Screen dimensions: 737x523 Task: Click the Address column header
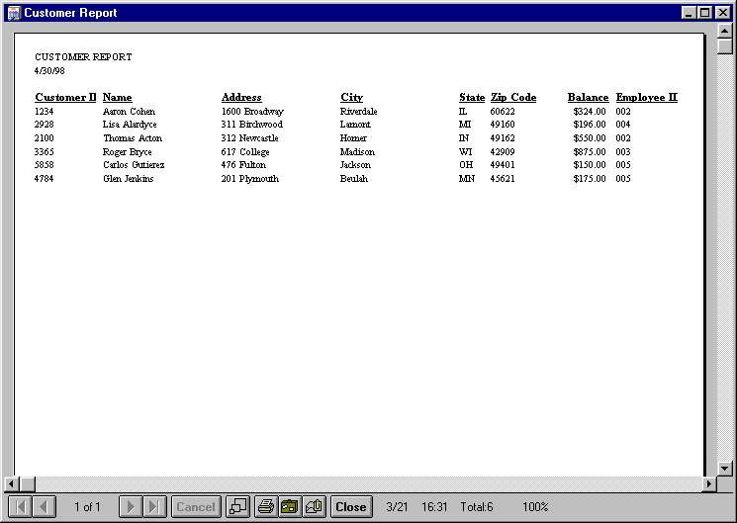(241, 97)
